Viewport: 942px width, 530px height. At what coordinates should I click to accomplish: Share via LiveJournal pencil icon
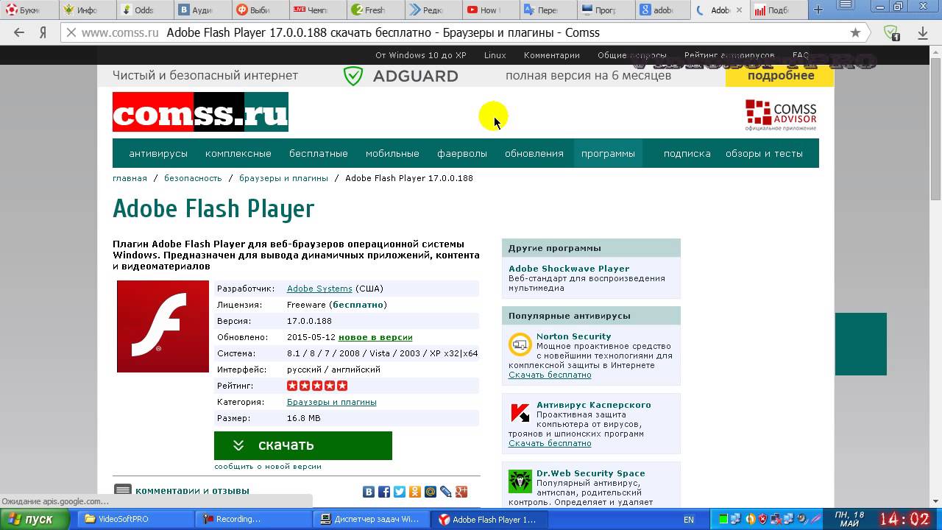[446, 492]
